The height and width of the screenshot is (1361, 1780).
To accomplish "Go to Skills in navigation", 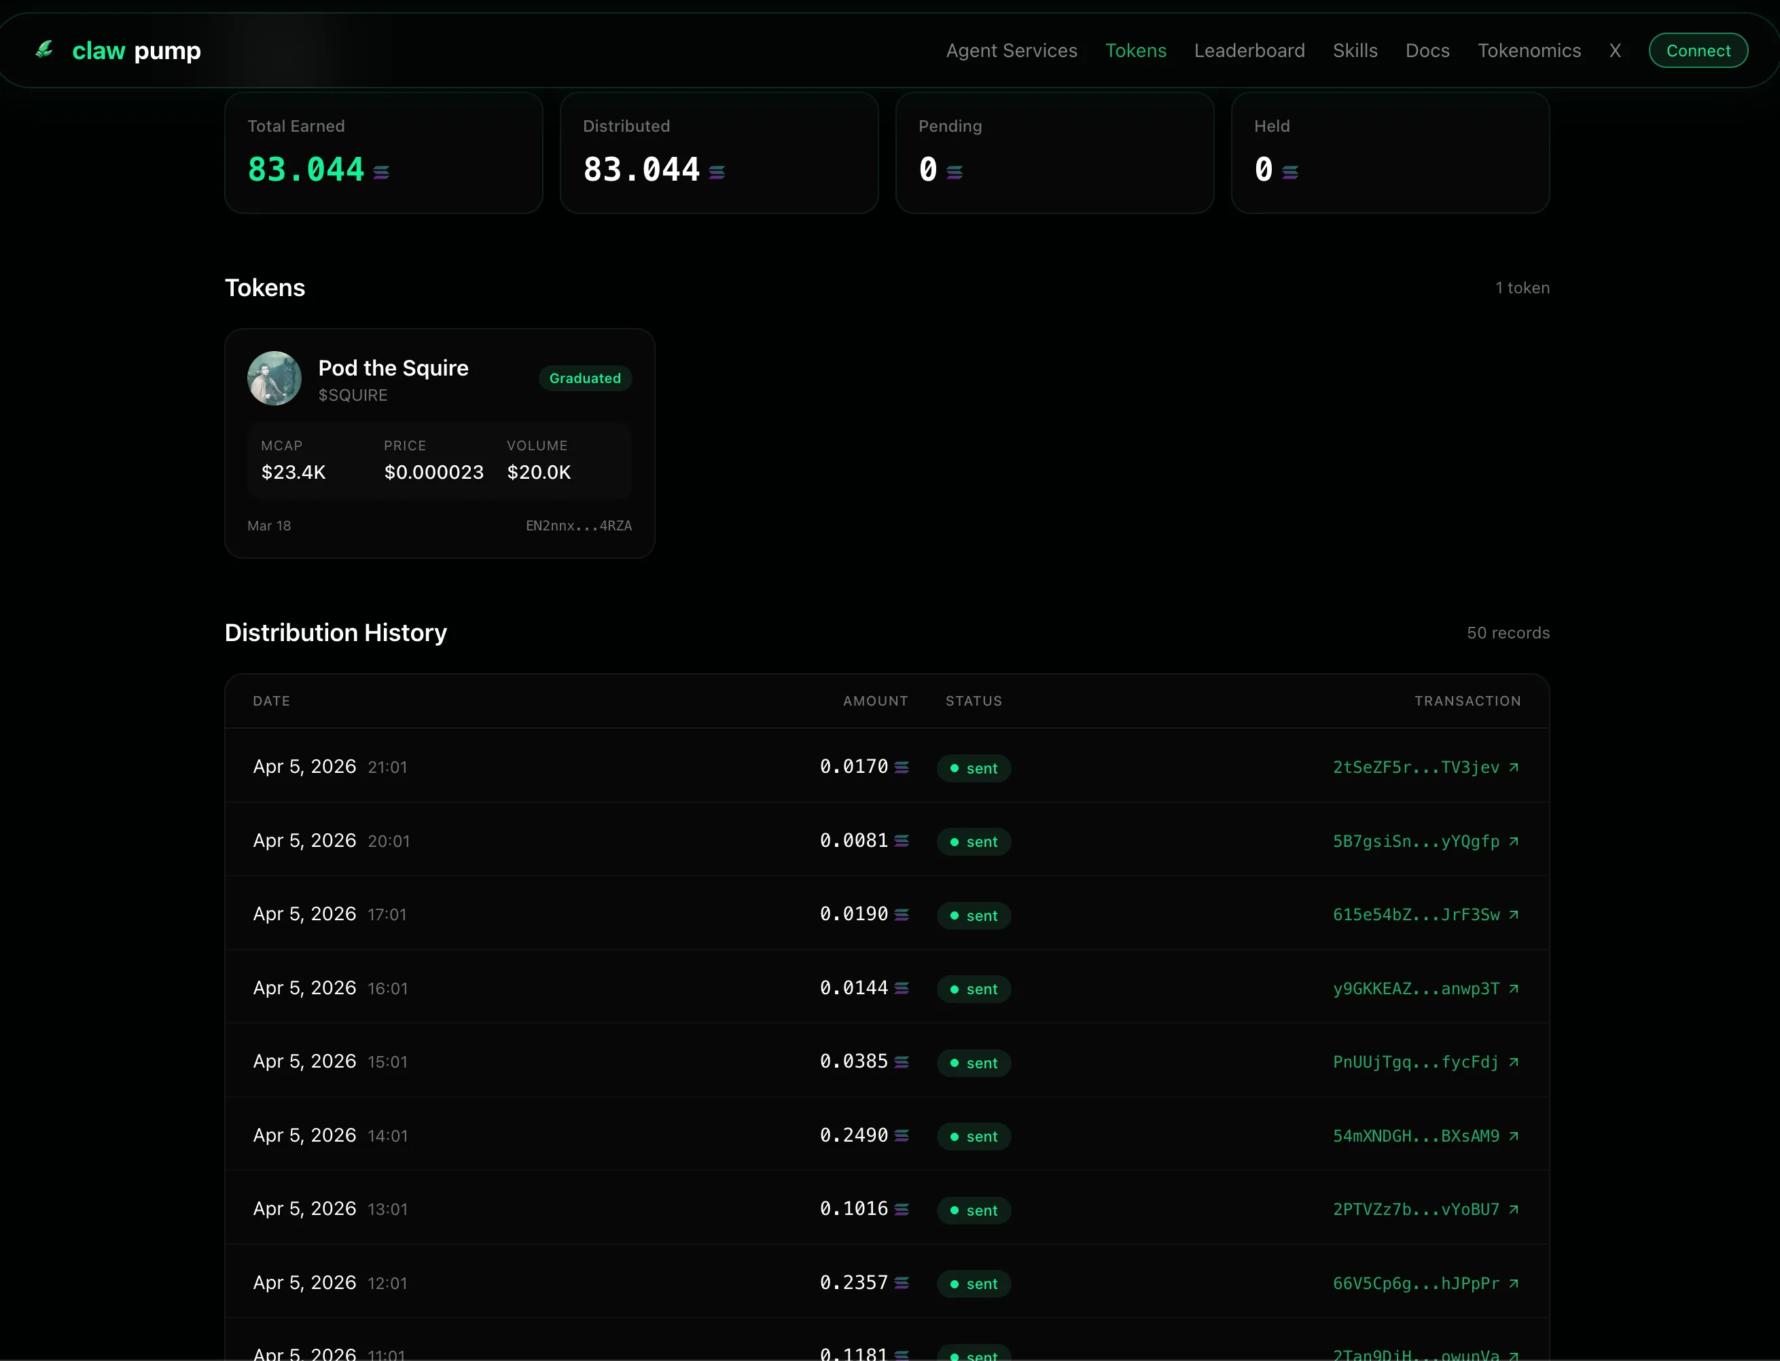I will coord(1355,50).
